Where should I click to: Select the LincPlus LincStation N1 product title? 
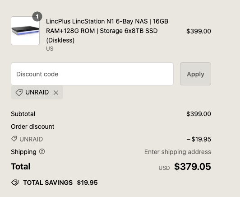107,31
